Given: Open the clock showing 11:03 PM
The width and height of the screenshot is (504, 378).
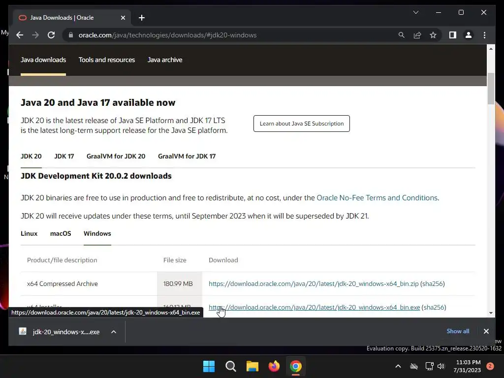Looking at the screenshot, I should [468, 366].
